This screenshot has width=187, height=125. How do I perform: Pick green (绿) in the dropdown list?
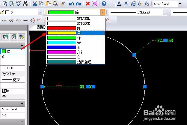[x=76, y=38]
